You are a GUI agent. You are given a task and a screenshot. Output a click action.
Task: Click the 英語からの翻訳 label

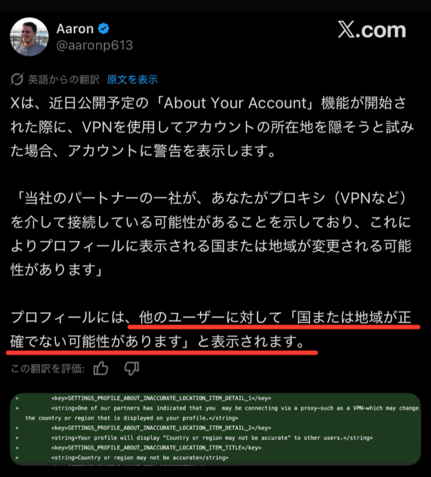[x=63, y=79]
